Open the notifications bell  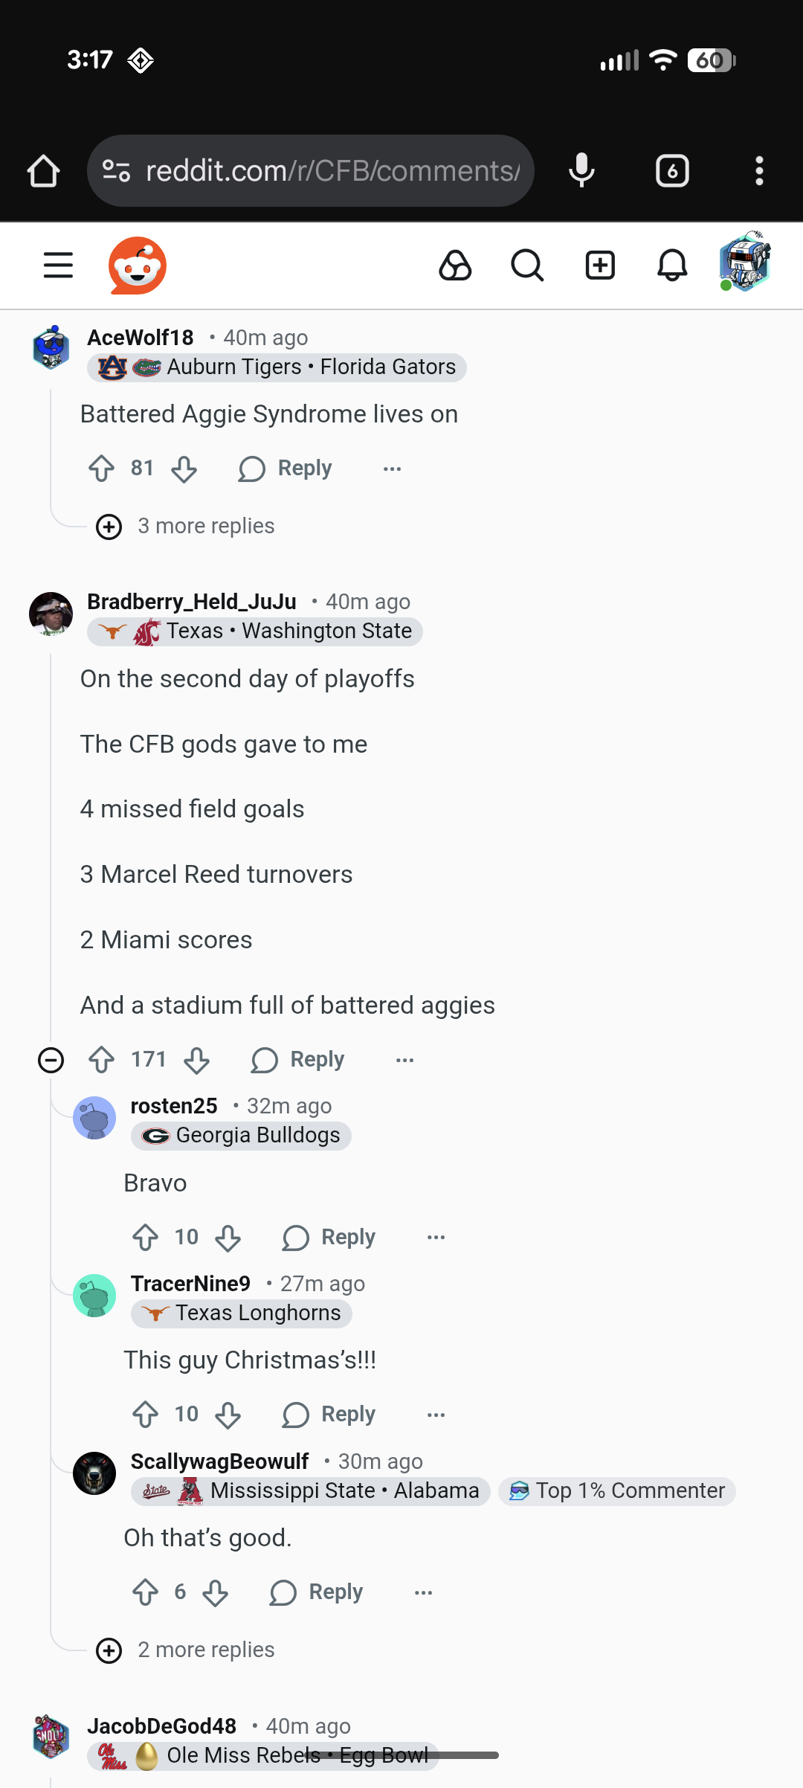click(672, 266)
